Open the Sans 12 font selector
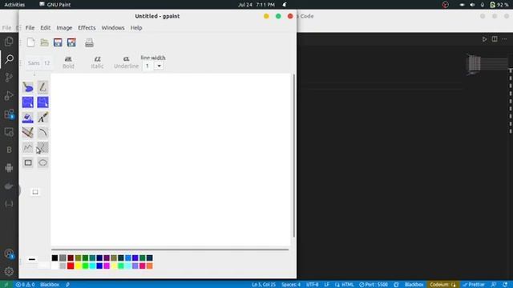The image size is (513, 288). [38, 62]
